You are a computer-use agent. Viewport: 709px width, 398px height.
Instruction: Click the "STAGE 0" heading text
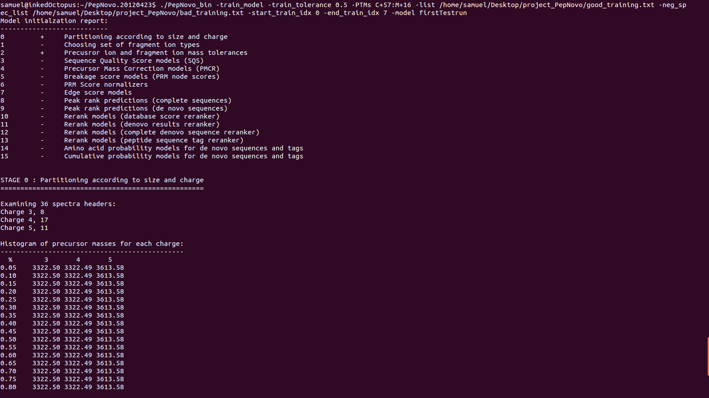14,180
